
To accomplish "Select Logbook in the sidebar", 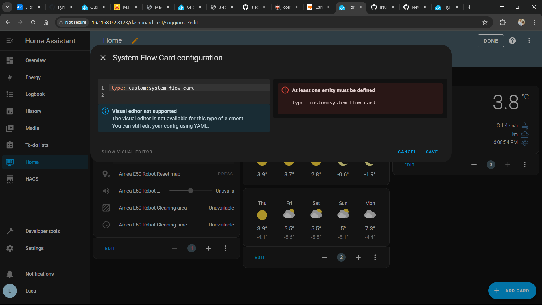I will click(x=35, y=94).
